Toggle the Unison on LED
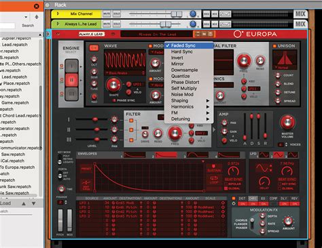 [274, 46]
